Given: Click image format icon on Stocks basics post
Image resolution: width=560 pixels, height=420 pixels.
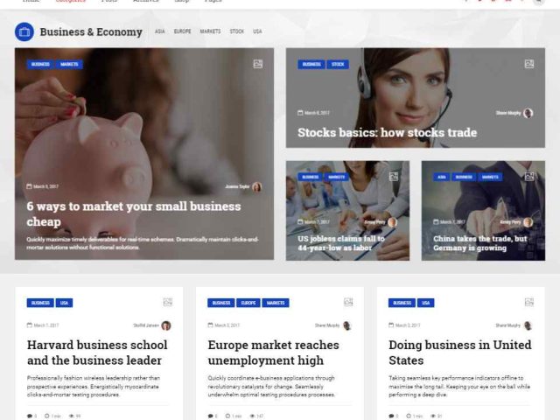Looking at the screenshot, I should click(528, 64).
